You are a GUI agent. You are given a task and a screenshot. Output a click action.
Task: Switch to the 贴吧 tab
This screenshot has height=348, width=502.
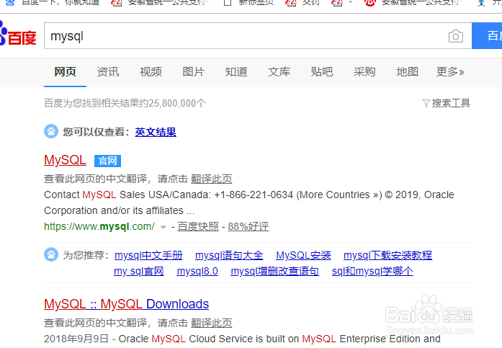322,72
